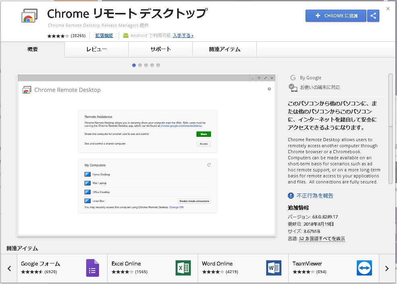This screenshot has height=284, width=397.
Task: Switch to the 関連アイテム tab
Action: point(225,49)
